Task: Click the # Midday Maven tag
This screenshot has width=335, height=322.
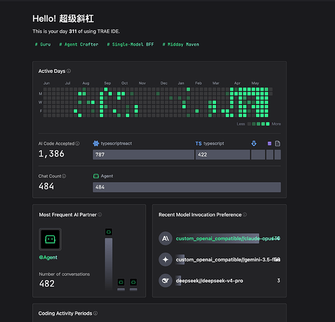Action: pos(181,44)
